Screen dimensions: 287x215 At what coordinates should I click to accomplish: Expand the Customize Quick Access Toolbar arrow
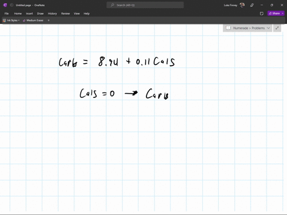48,20
